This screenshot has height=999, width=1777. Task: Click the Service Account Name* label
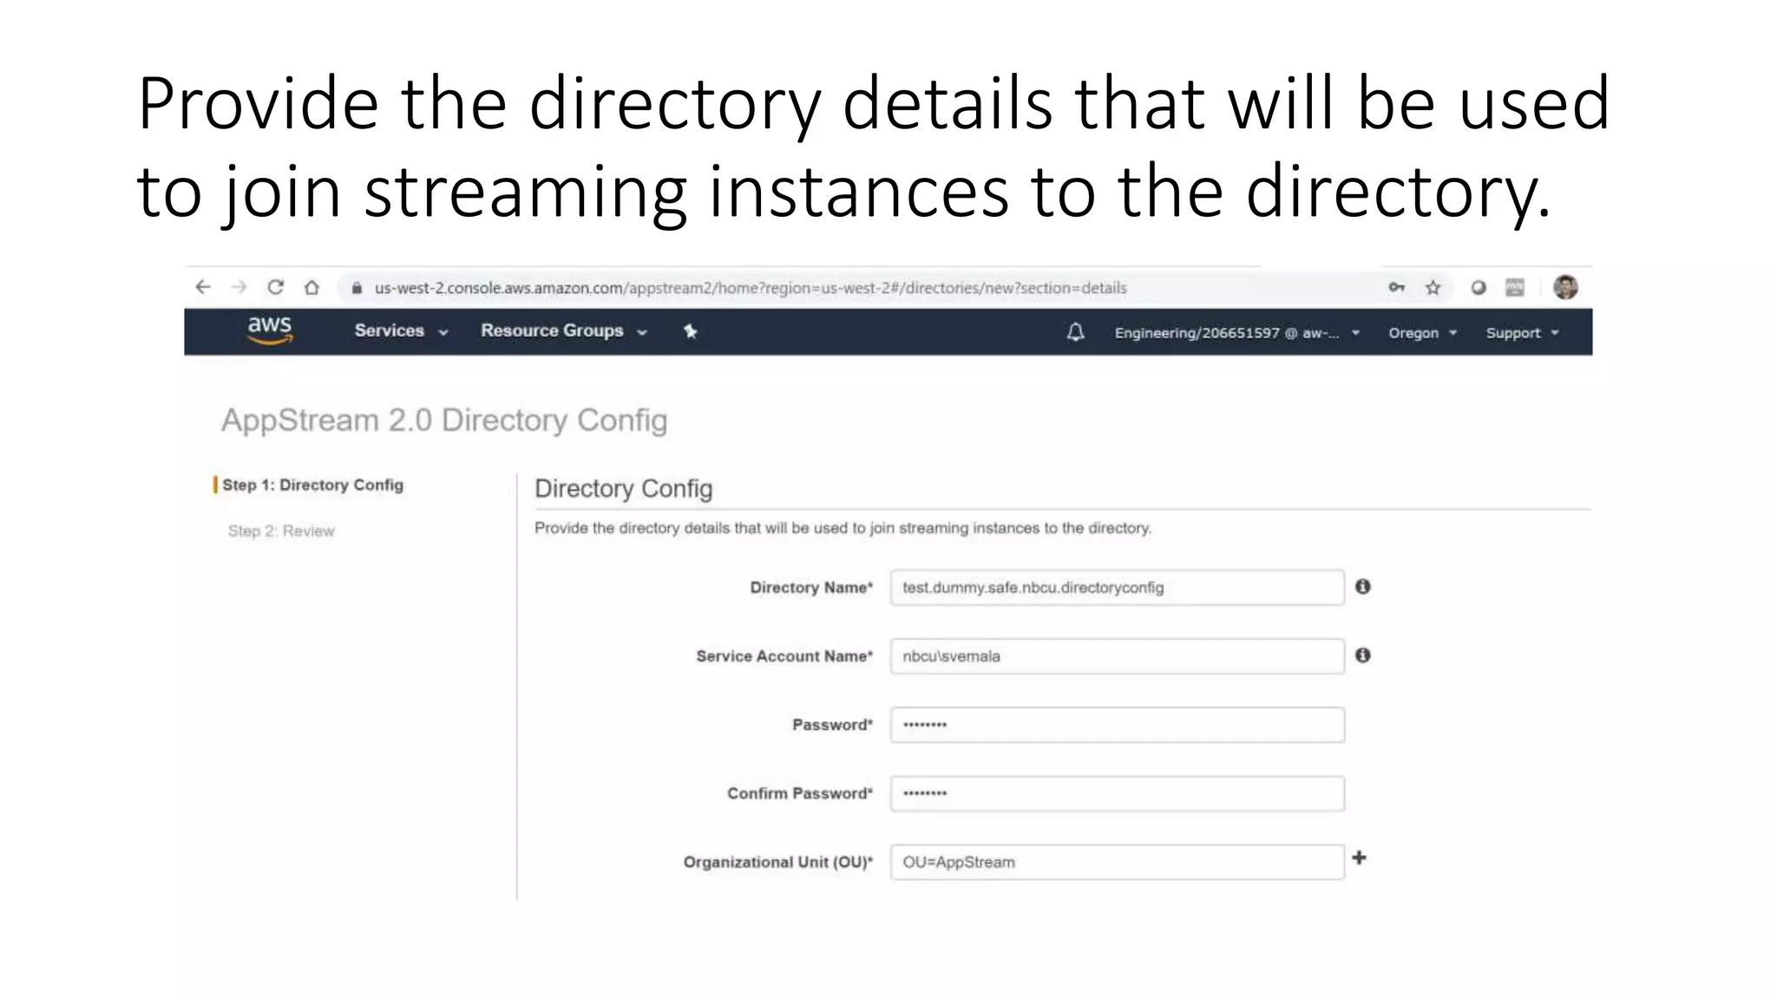(x=784, y=656)
